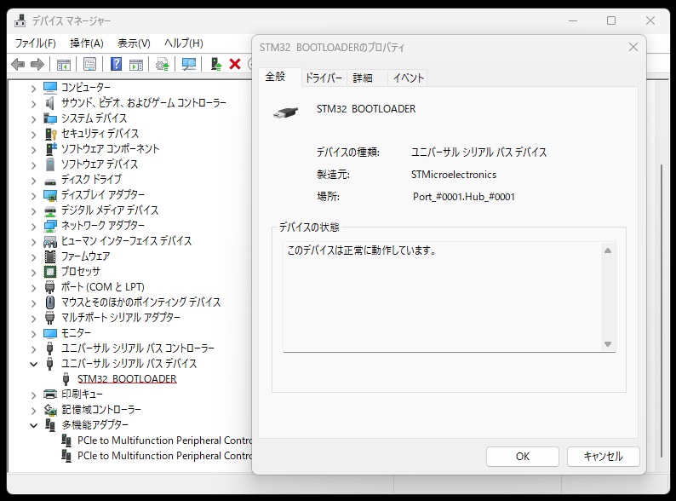Click the マウス pointing device icon

tap(50, 302)
